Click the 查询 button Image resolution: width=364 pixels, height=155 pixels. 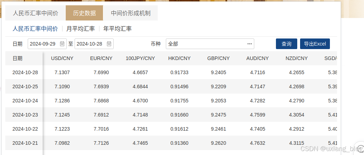287,44
